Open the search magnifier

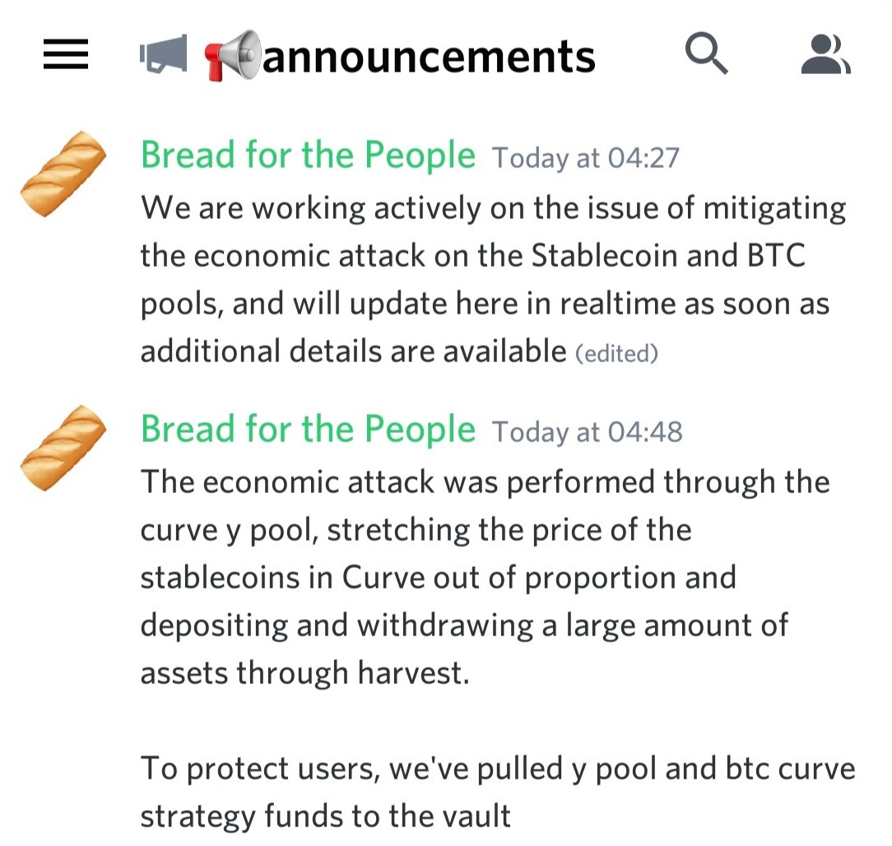coord(706,53)
